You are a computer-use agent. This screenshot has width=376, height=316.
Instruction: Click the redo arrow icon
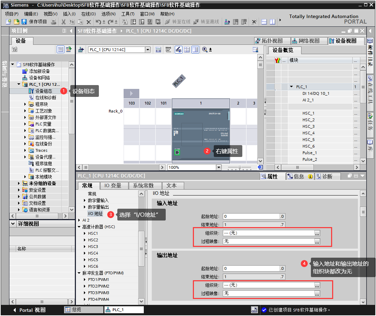(111, 22)
